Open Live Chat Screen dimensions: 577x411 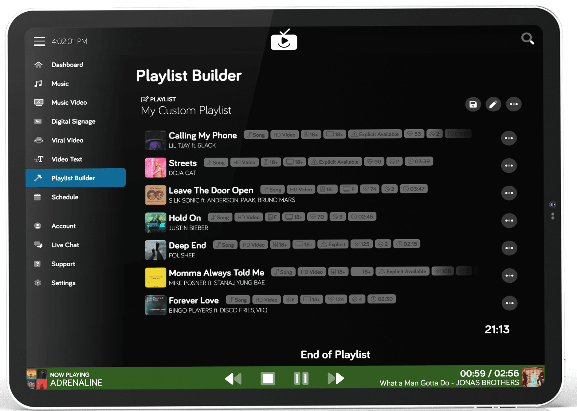pyautogui.click(x=65, y=245)
